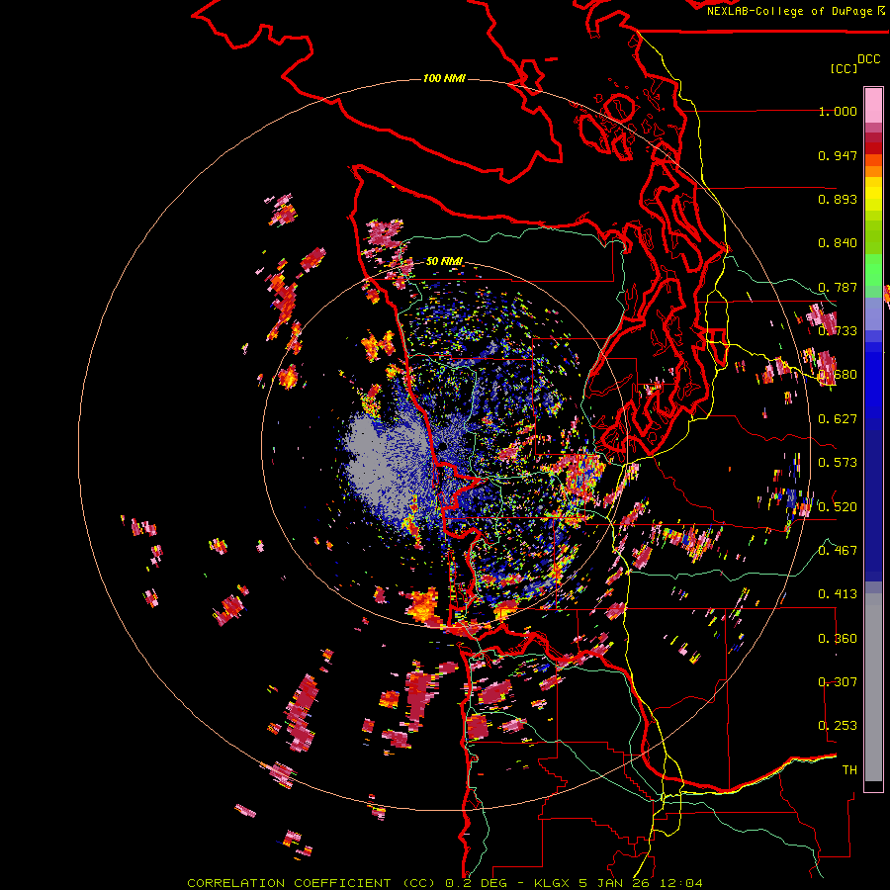Pick the yellow swatch on color bar
Screen dimensions: 890x890
[873, 194]
